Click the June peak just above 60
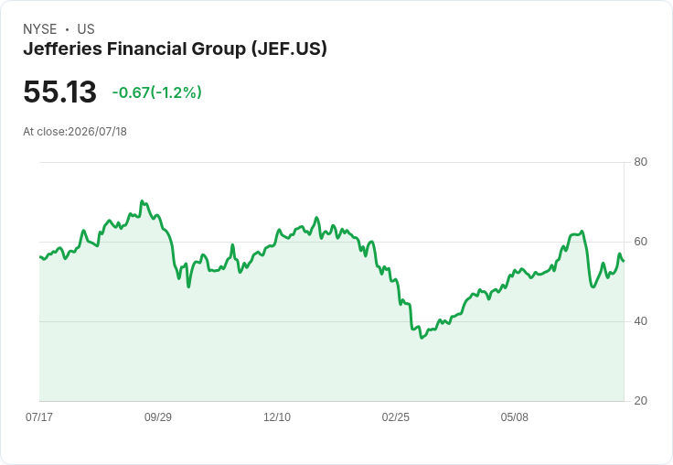The image size is (673, 465). coord(582,232)
